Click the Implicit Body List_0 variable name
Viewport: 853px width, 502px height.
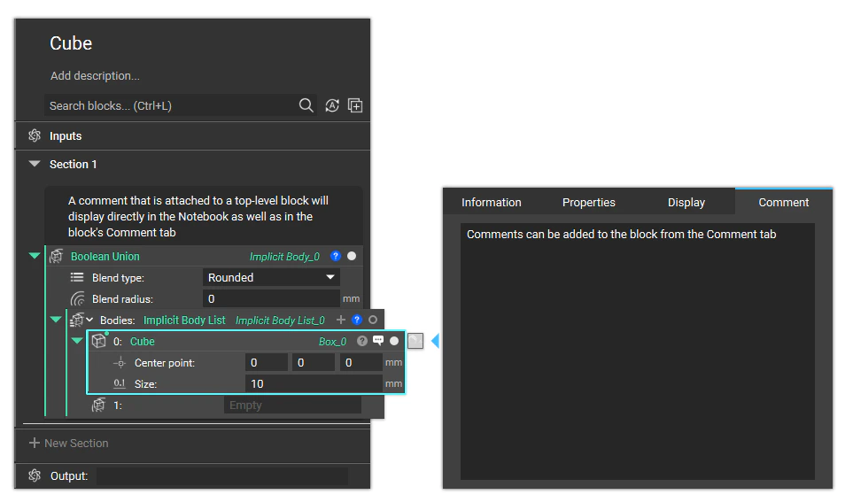click(x=280, y=321)
